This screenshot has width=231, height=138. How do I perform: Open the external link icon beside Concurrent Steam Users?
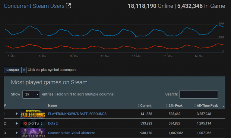coord(68,6)
